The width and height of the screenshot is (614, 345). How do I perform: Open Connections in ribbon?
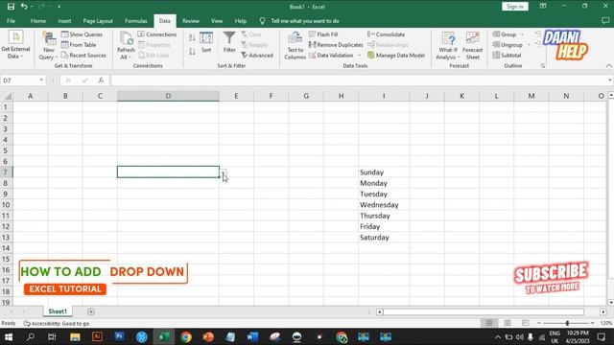point(157,34)
